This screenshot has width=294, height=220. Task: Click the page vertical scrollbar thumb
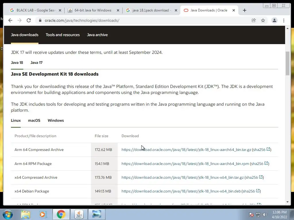click(287, 63)
